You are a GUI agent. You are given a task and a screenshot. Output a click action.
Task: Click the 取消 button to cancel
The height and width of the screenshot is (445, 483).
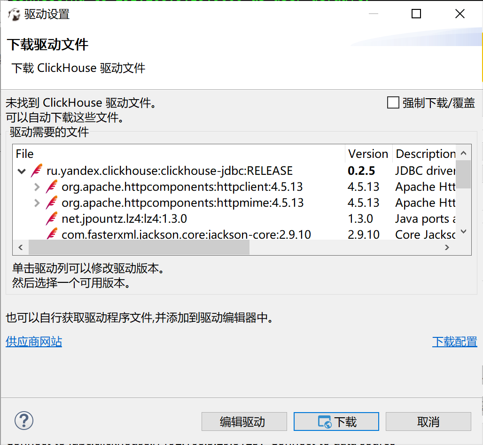point(428,422)
